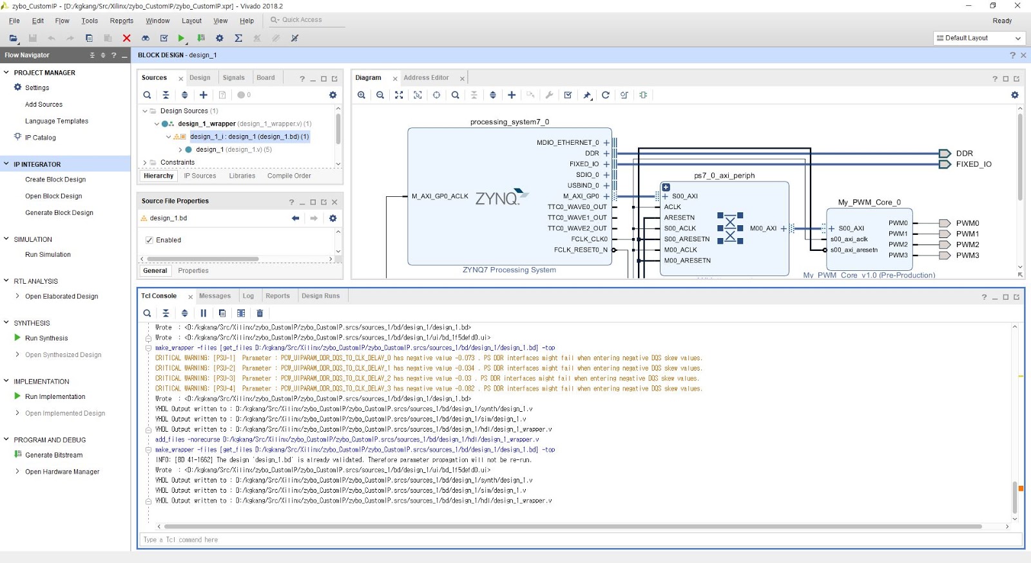The width and height of the screenshot is (1031, 563).
Task: Toggle the Enabled checkbox for design_1.bd
Action: 149,240
